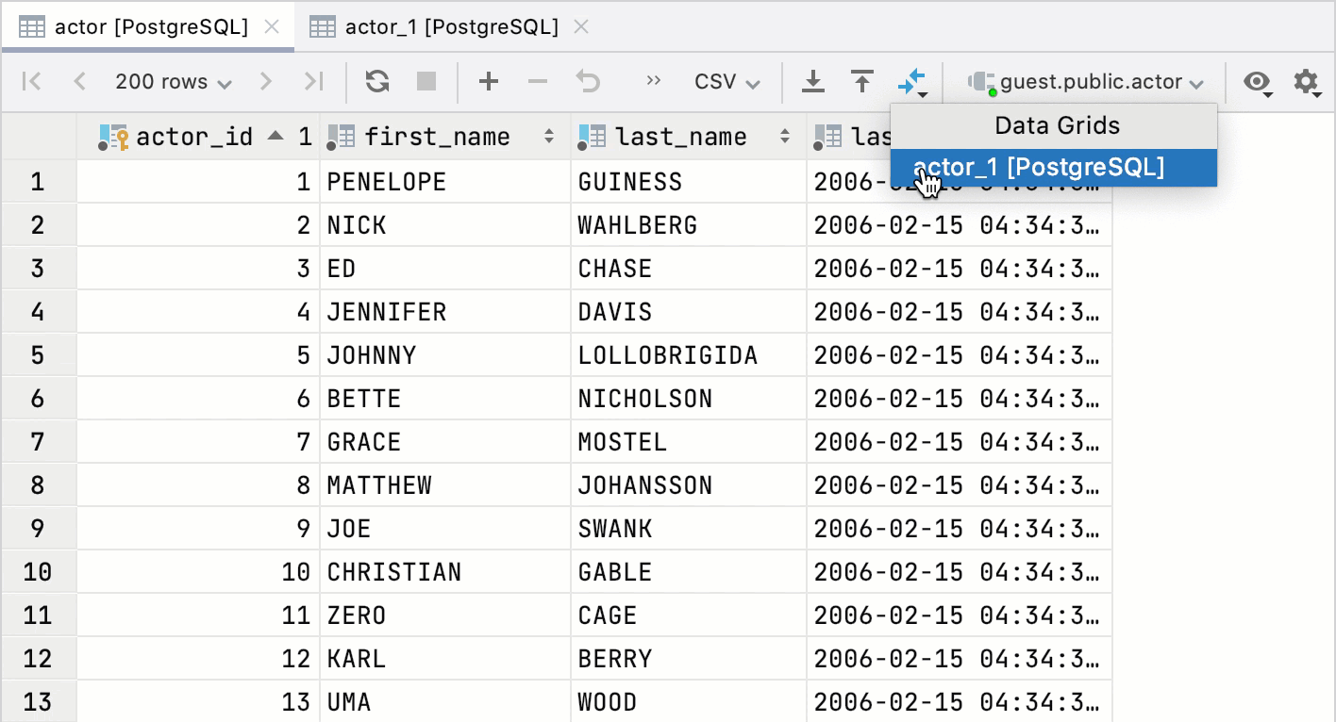Click the Revert changes undo icon
1336x722 pixels.
pos(589,82)
